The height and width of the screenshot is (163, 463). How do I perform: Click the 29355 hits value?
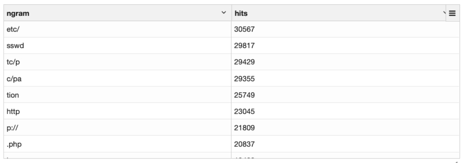coord(244,78)
